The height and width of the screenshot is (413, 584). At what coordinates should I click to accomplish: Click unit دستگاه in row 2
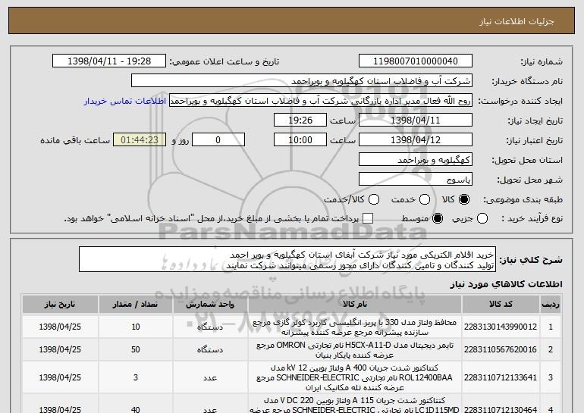(x=210, y=349)
